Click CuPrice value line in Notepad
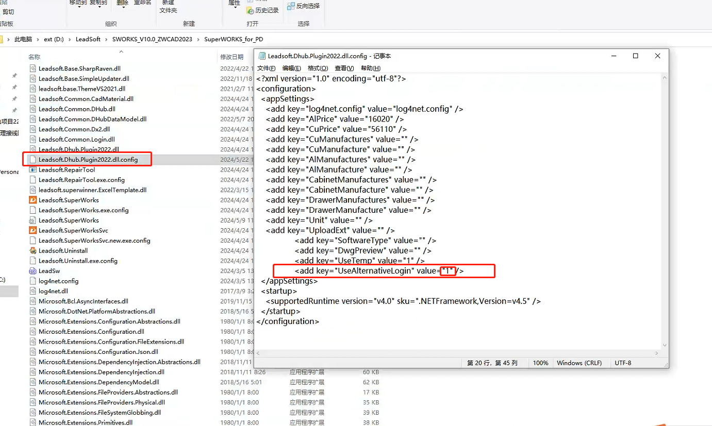Image resolution: width=712 pixels, height=426 pixels. [336, 129]
